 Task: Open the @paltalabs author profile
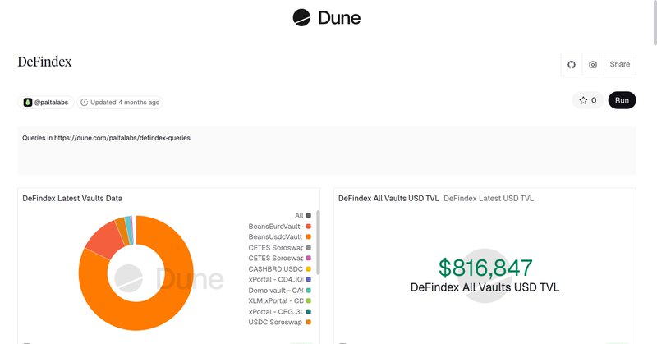pos(46,103)
